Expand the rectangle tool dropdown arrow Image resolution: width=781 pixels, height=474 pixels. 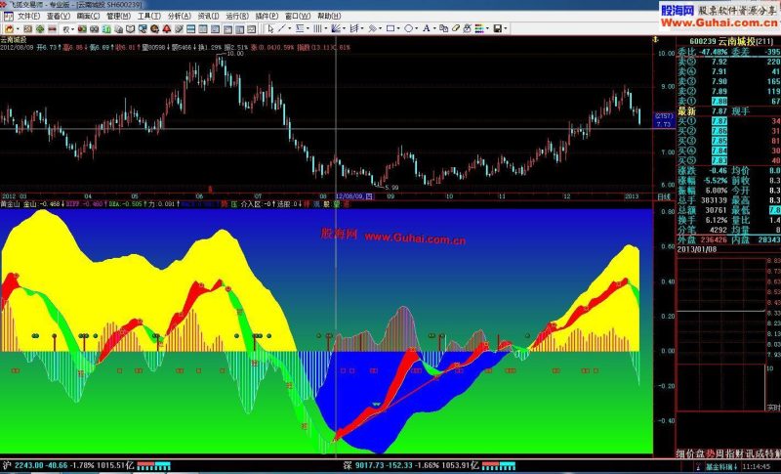coord(398,29)
